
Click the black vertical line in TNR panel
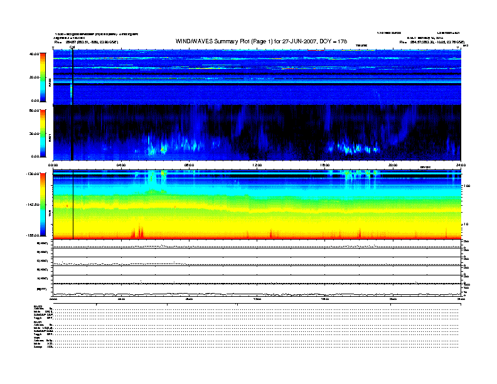pos(73,205)
